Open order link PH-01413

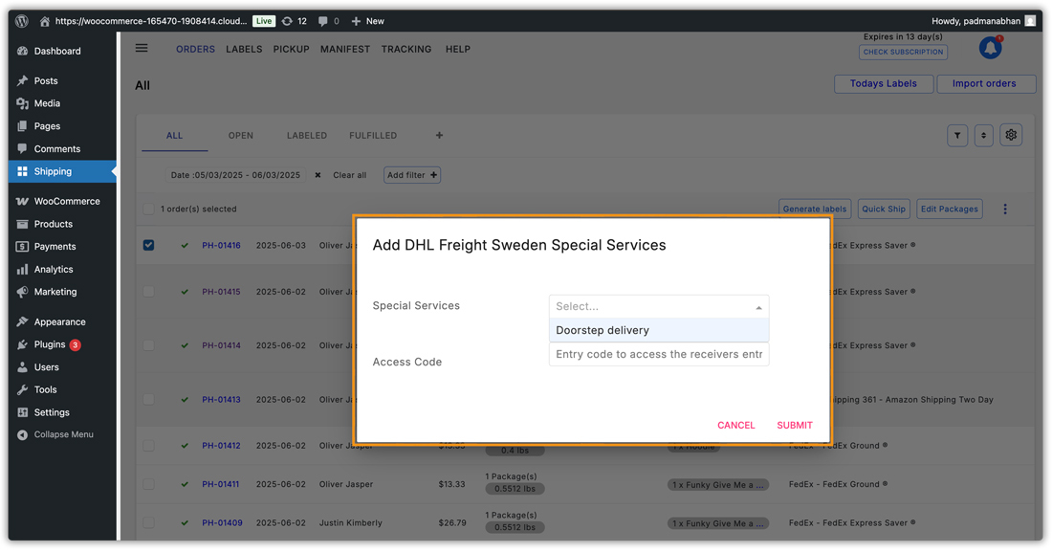[x=222, y=400]
